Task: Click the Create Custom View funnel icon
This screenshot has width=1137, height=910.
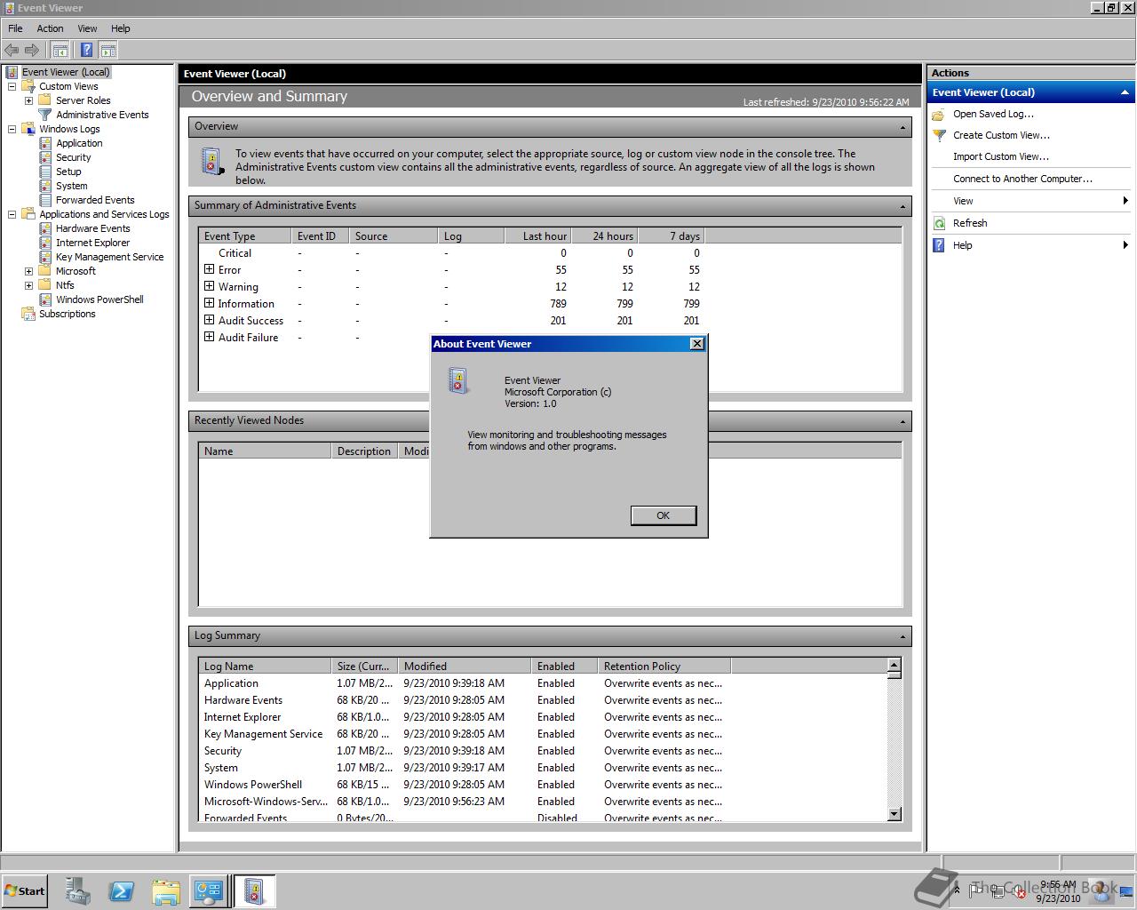Action: (x=939, y=135)
